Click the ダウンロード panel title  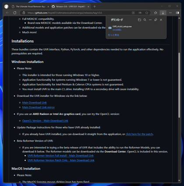117,20
